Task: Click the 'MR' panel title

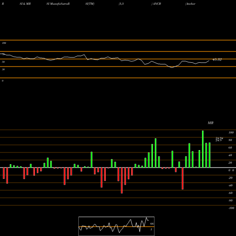Action: point(211,123)
